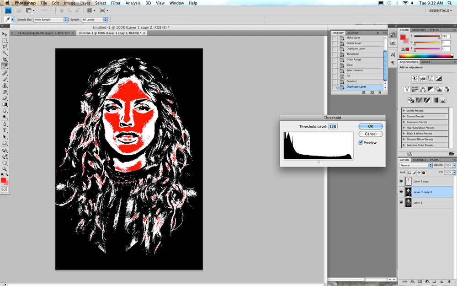This screenshot has height=286, width=457.
Task: Open the ESSENTIALS workspace dropdown
Action: click(441, 11)
